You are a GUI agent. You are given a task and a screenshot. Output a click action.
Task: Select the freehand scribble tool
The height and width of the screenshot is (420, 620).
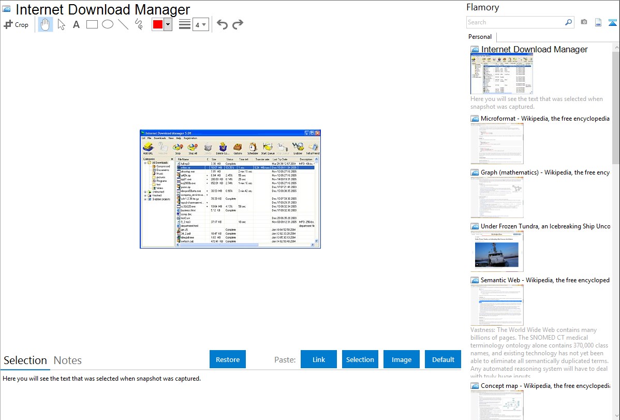coord(139,24)
